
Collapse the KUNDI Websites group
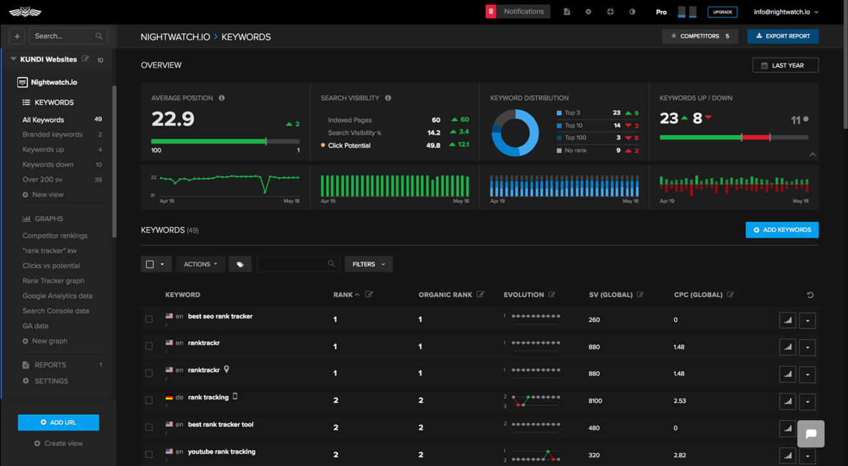click(x=12, y=59)
